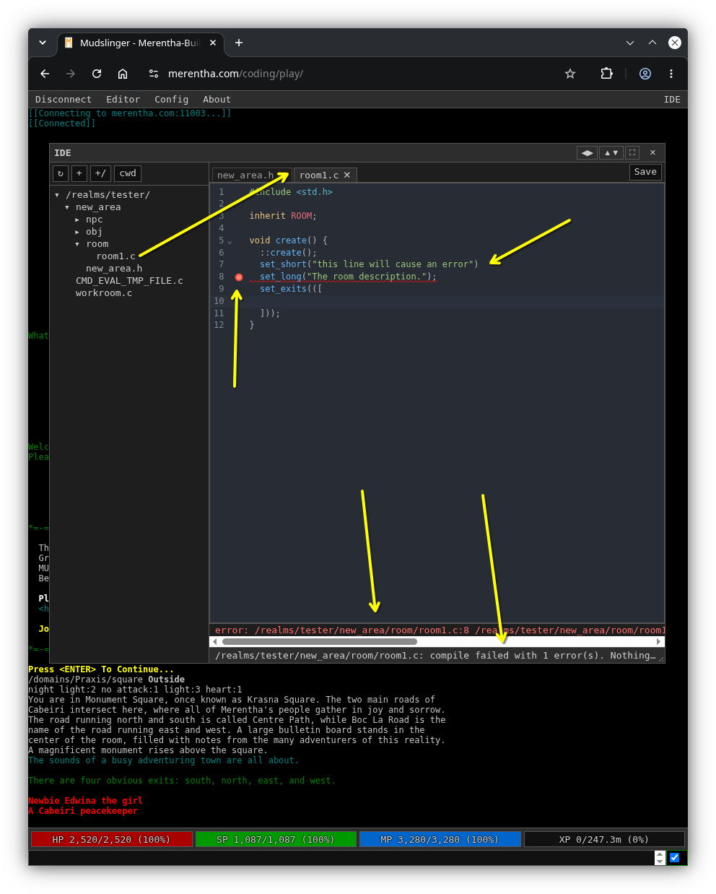Click the set_long line in editor
This screenshot has width=716, height=894.
[x=348, y=277]
